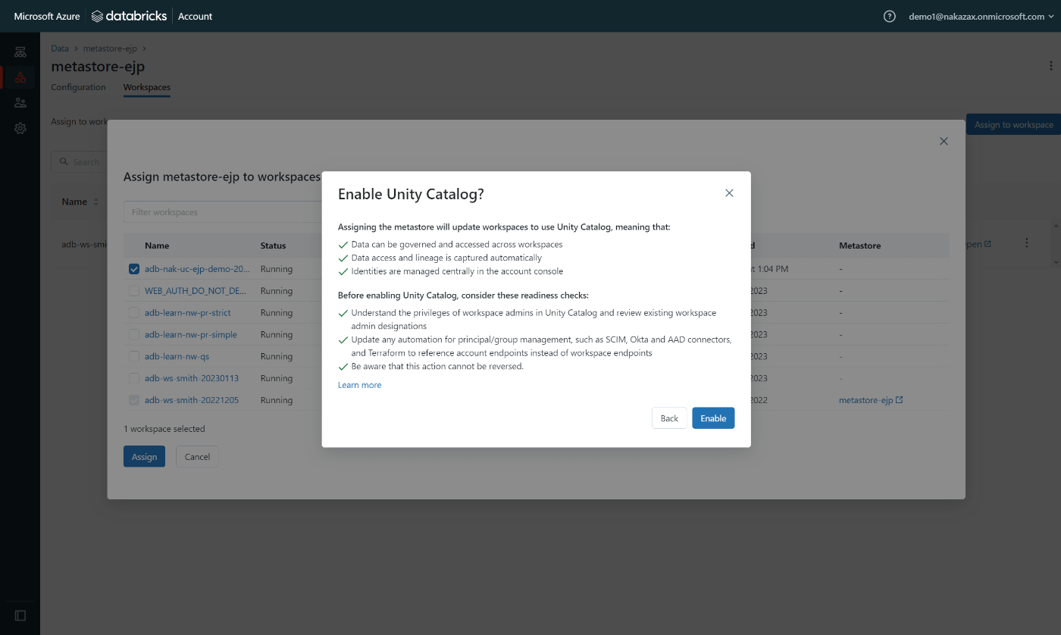1061x635 pixels.
Task: Select the red Data catalog sidebar icon
Action: click(x=20, y=77)
